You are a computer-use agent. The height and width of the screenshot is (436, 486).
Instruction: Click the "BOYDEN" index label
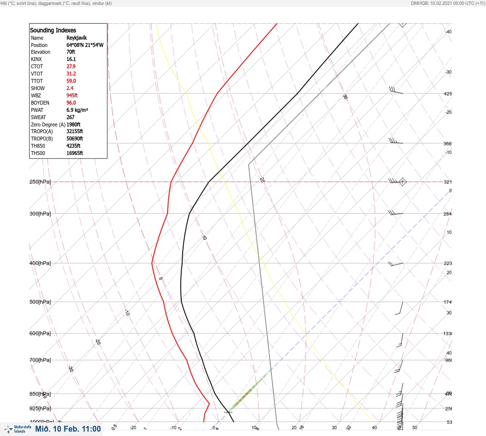coord(40,103)
